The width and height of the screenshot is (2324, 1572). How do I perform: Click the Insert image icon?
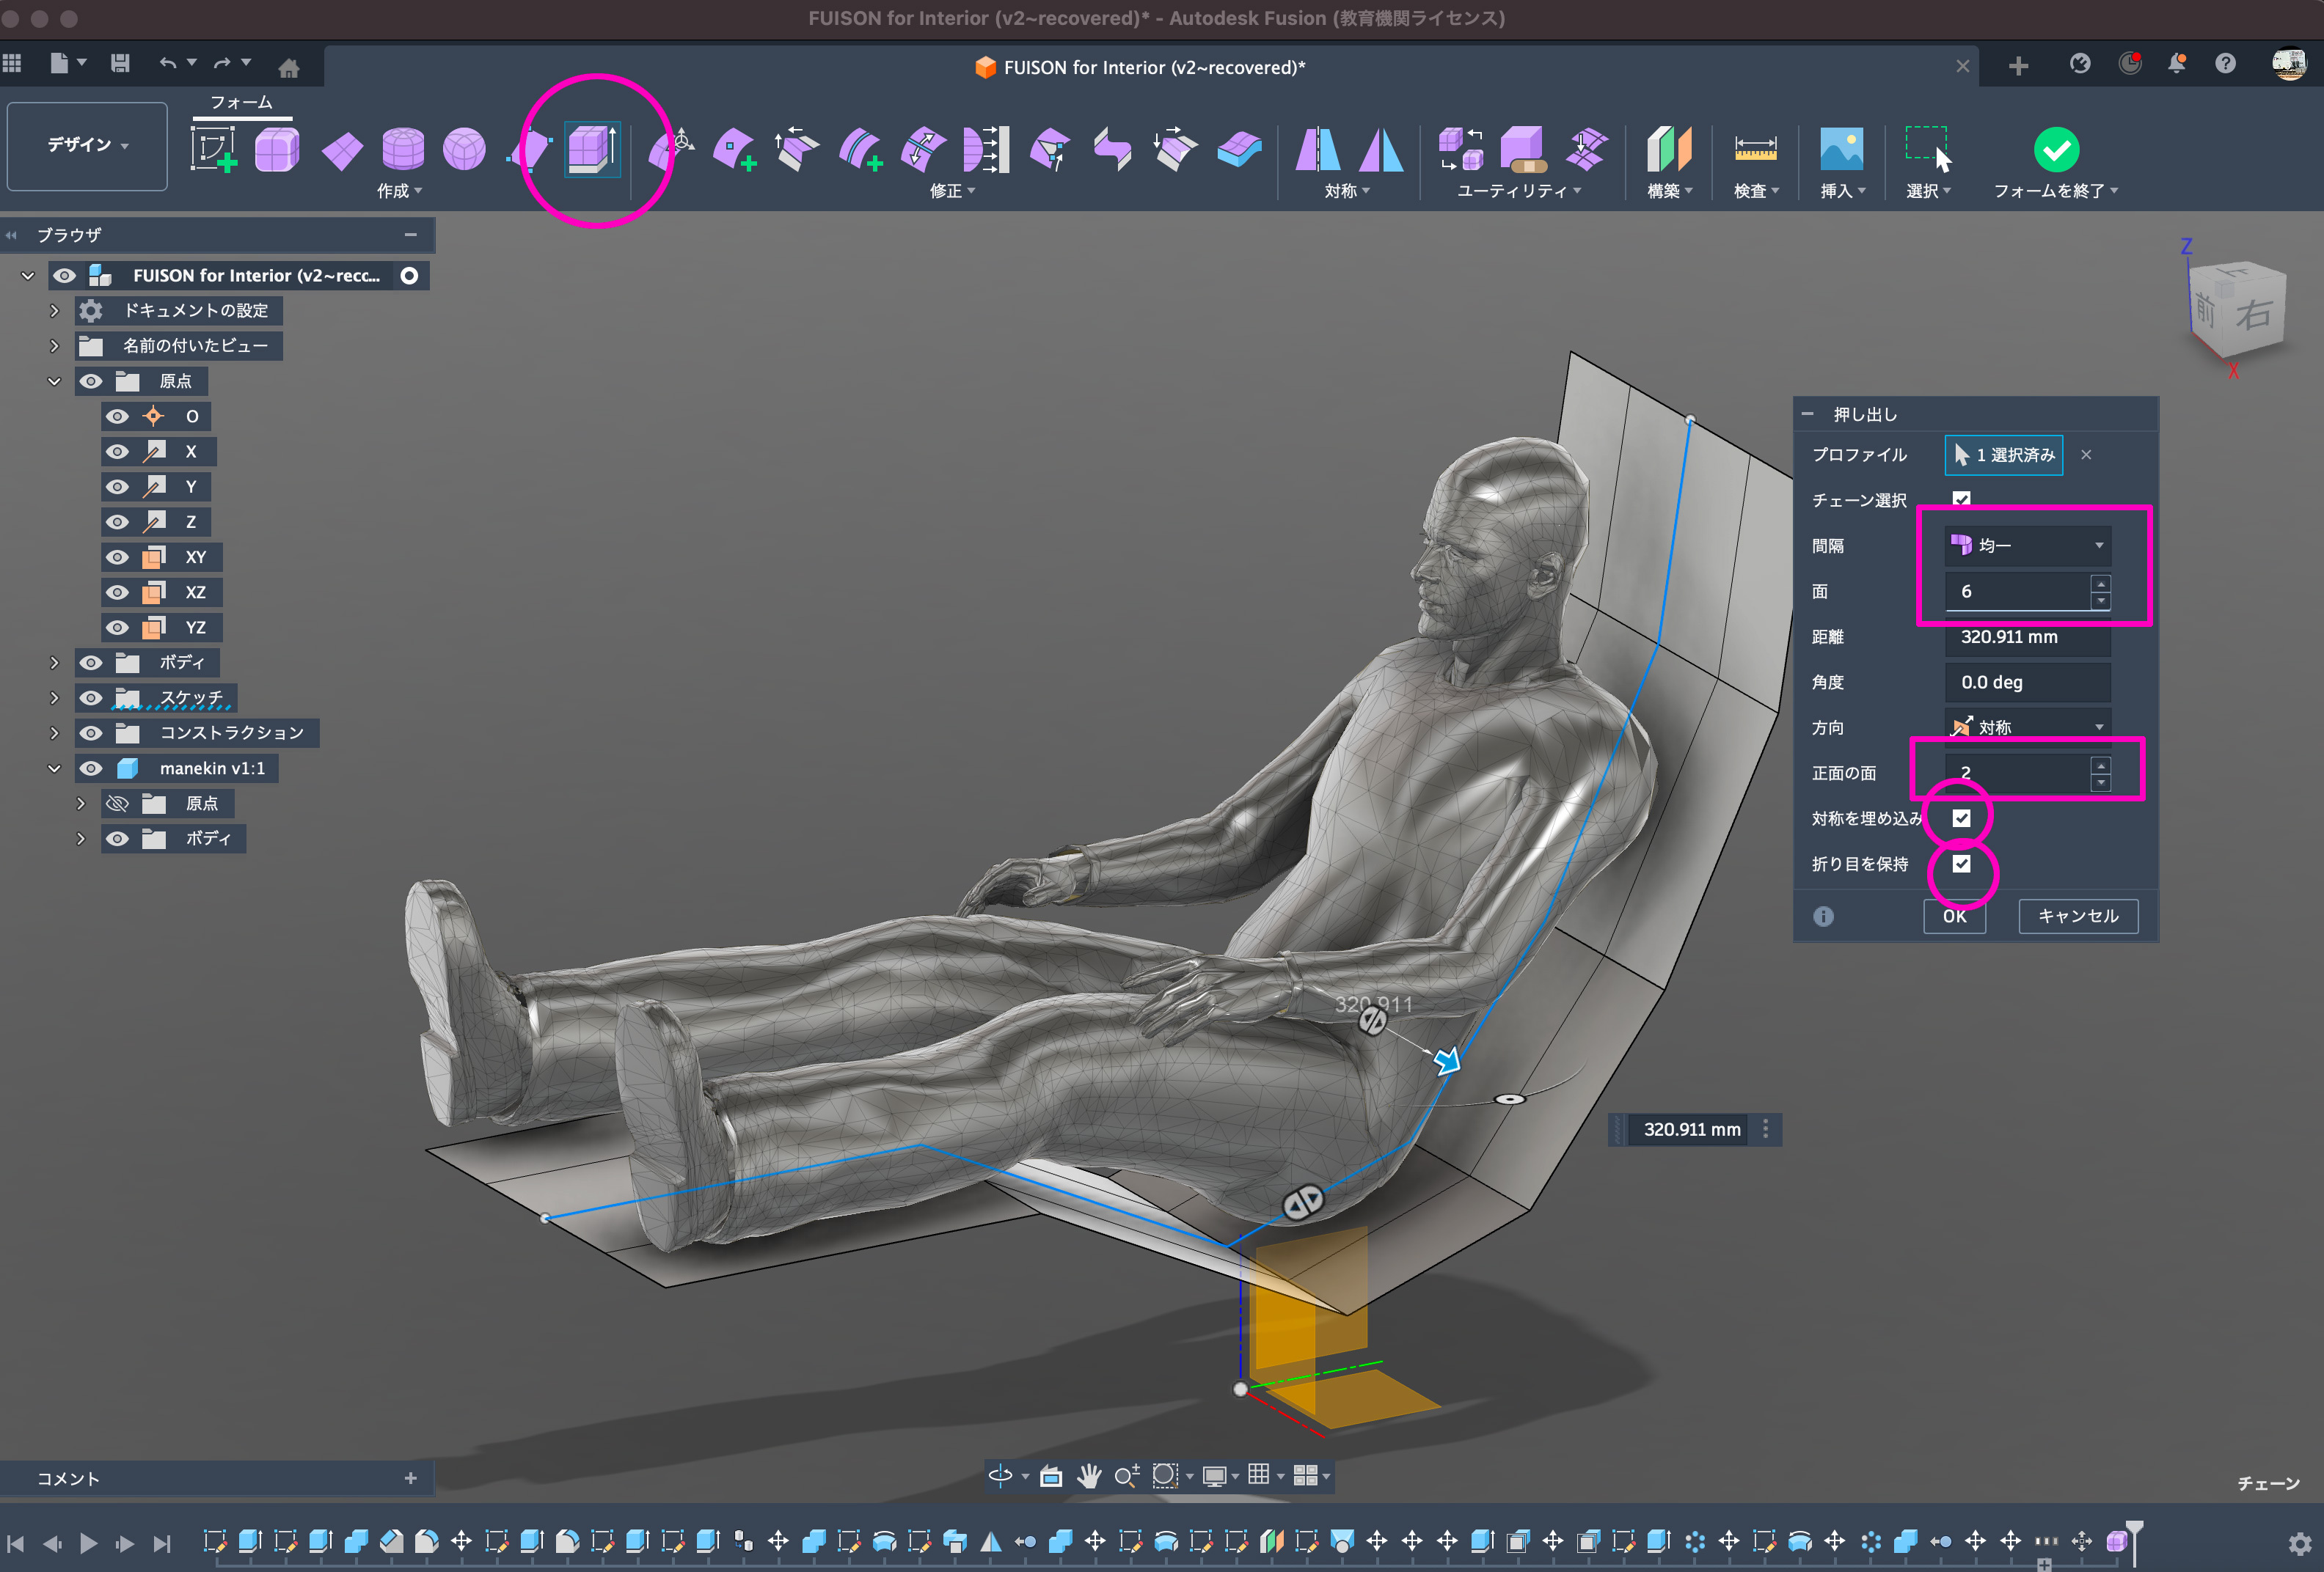(x=1841, y=150)
